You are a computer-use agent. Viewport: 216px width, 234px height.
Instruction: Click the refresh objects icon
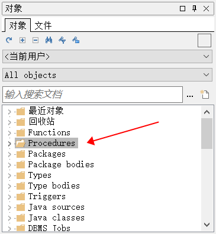pos(9,40)
